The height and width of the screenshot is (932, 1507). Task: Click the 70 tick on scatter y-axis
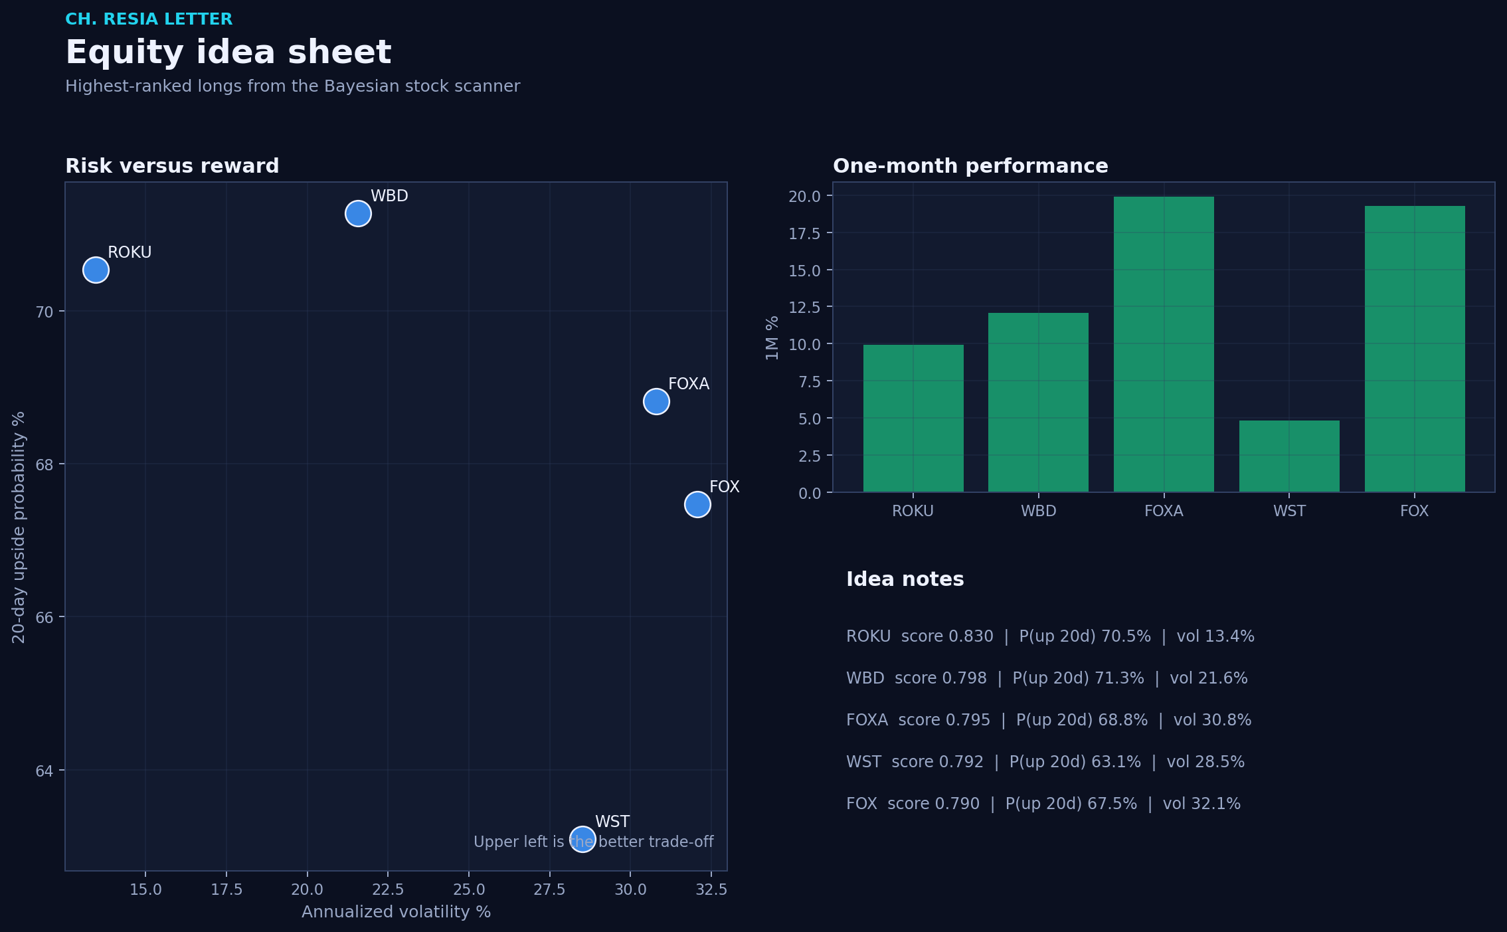(44, 312)
